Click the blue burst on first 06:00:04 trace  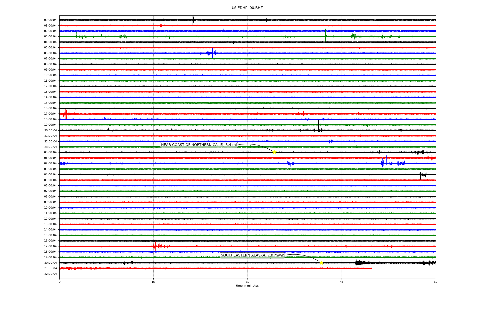point(212,53)
